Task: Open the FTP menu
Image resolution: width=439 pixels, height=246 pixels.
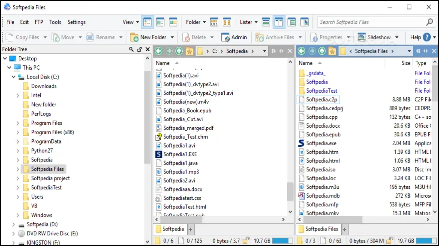Action: (39, 22)
